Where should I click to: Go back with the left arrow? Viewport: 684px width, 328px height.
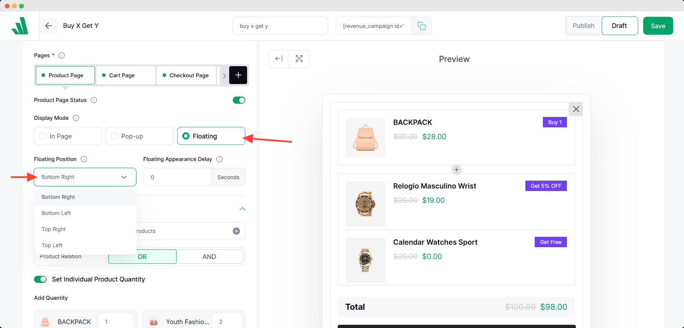49,26
